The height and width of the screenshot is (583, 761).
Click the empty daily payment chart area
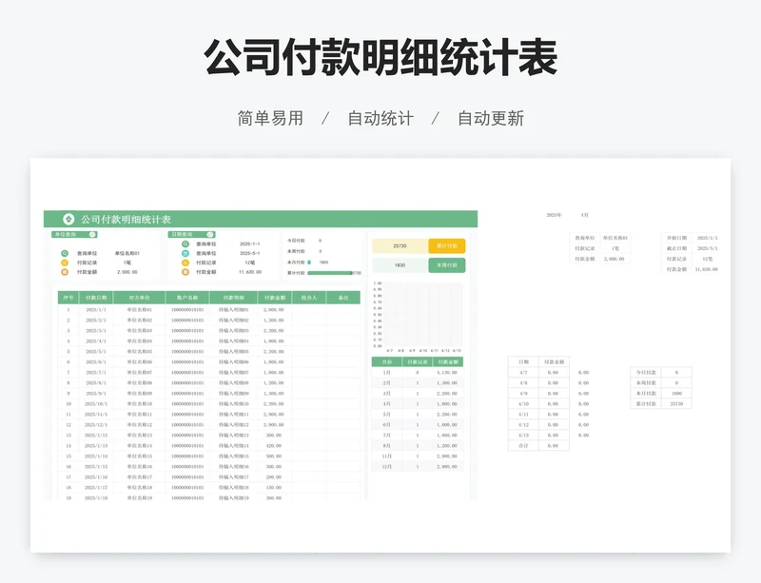point(422,315)
